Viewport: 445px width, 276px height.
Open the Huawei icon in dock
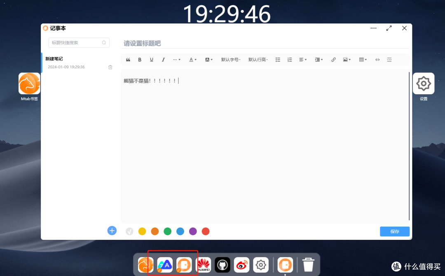tap(203, 265)
